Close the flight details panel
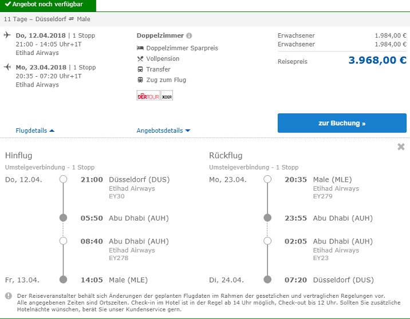 (x=401, y=147)
